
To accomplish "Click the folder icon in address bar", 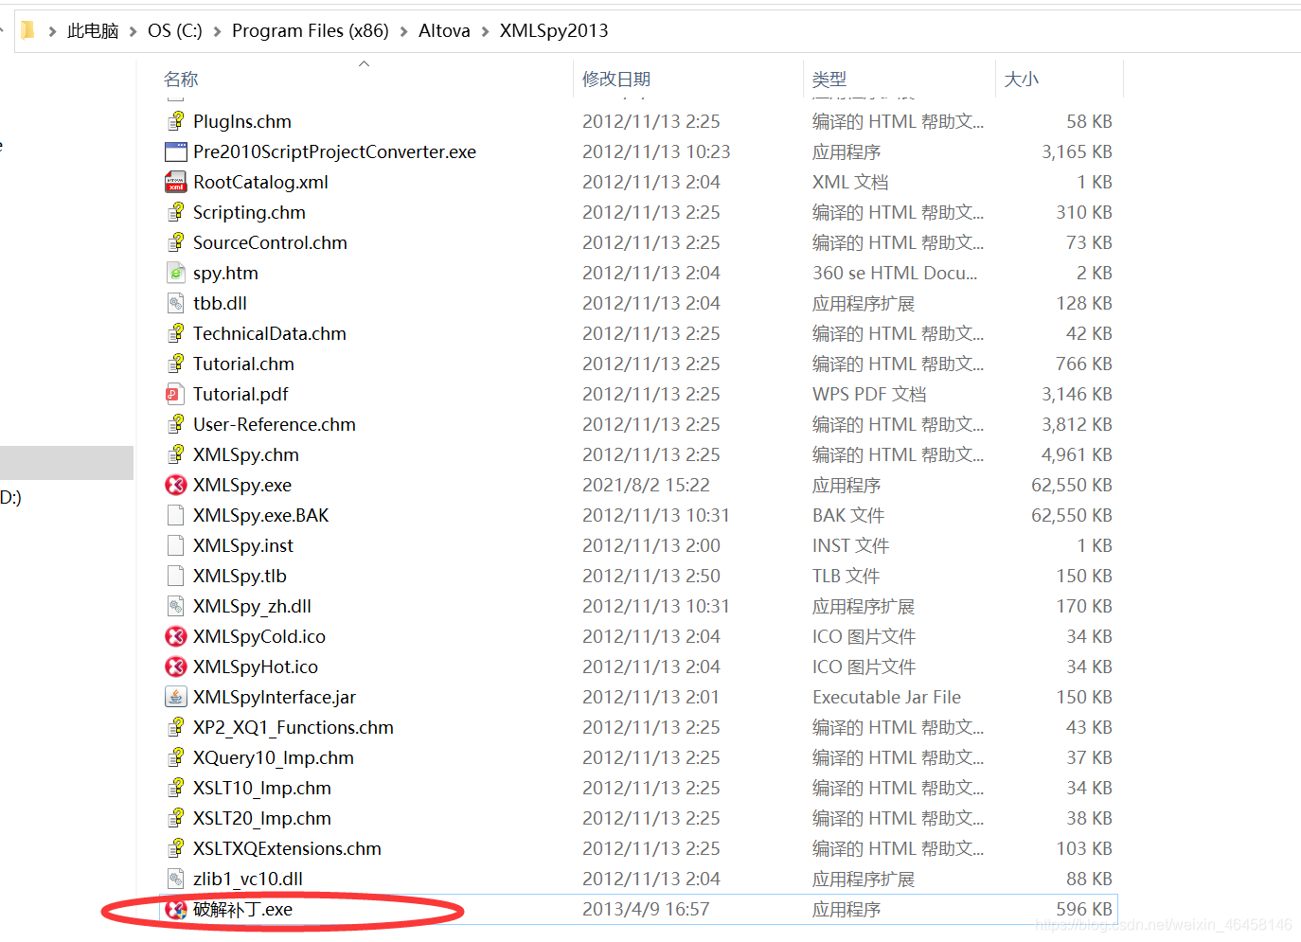I will click(x=28, y=30).
